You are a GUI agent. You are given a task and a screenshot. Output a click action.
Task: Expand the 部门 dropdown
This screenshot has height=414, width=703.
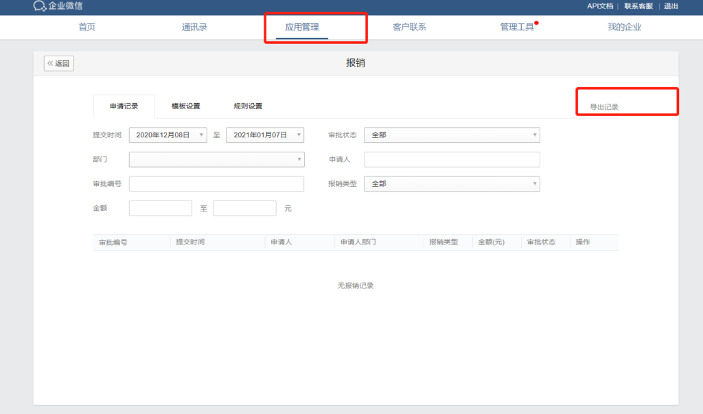[x=216, y=159]
